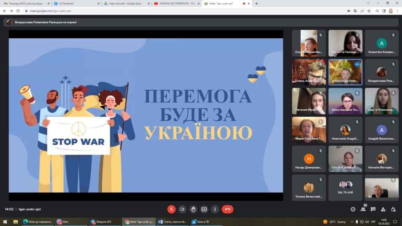
Task: Raise hand in the meeting
Action: 193,209
